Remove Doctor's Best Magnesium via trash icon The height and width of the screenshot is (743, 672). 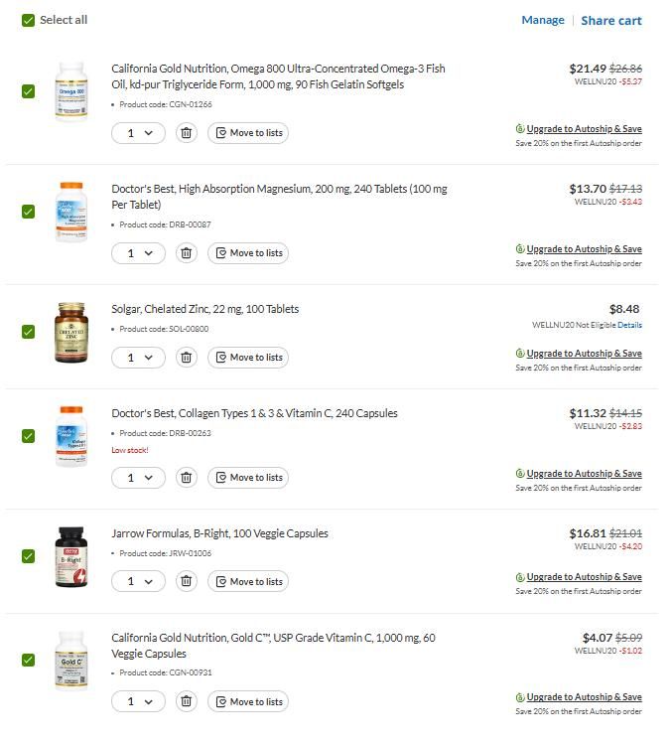coord(186,253)
